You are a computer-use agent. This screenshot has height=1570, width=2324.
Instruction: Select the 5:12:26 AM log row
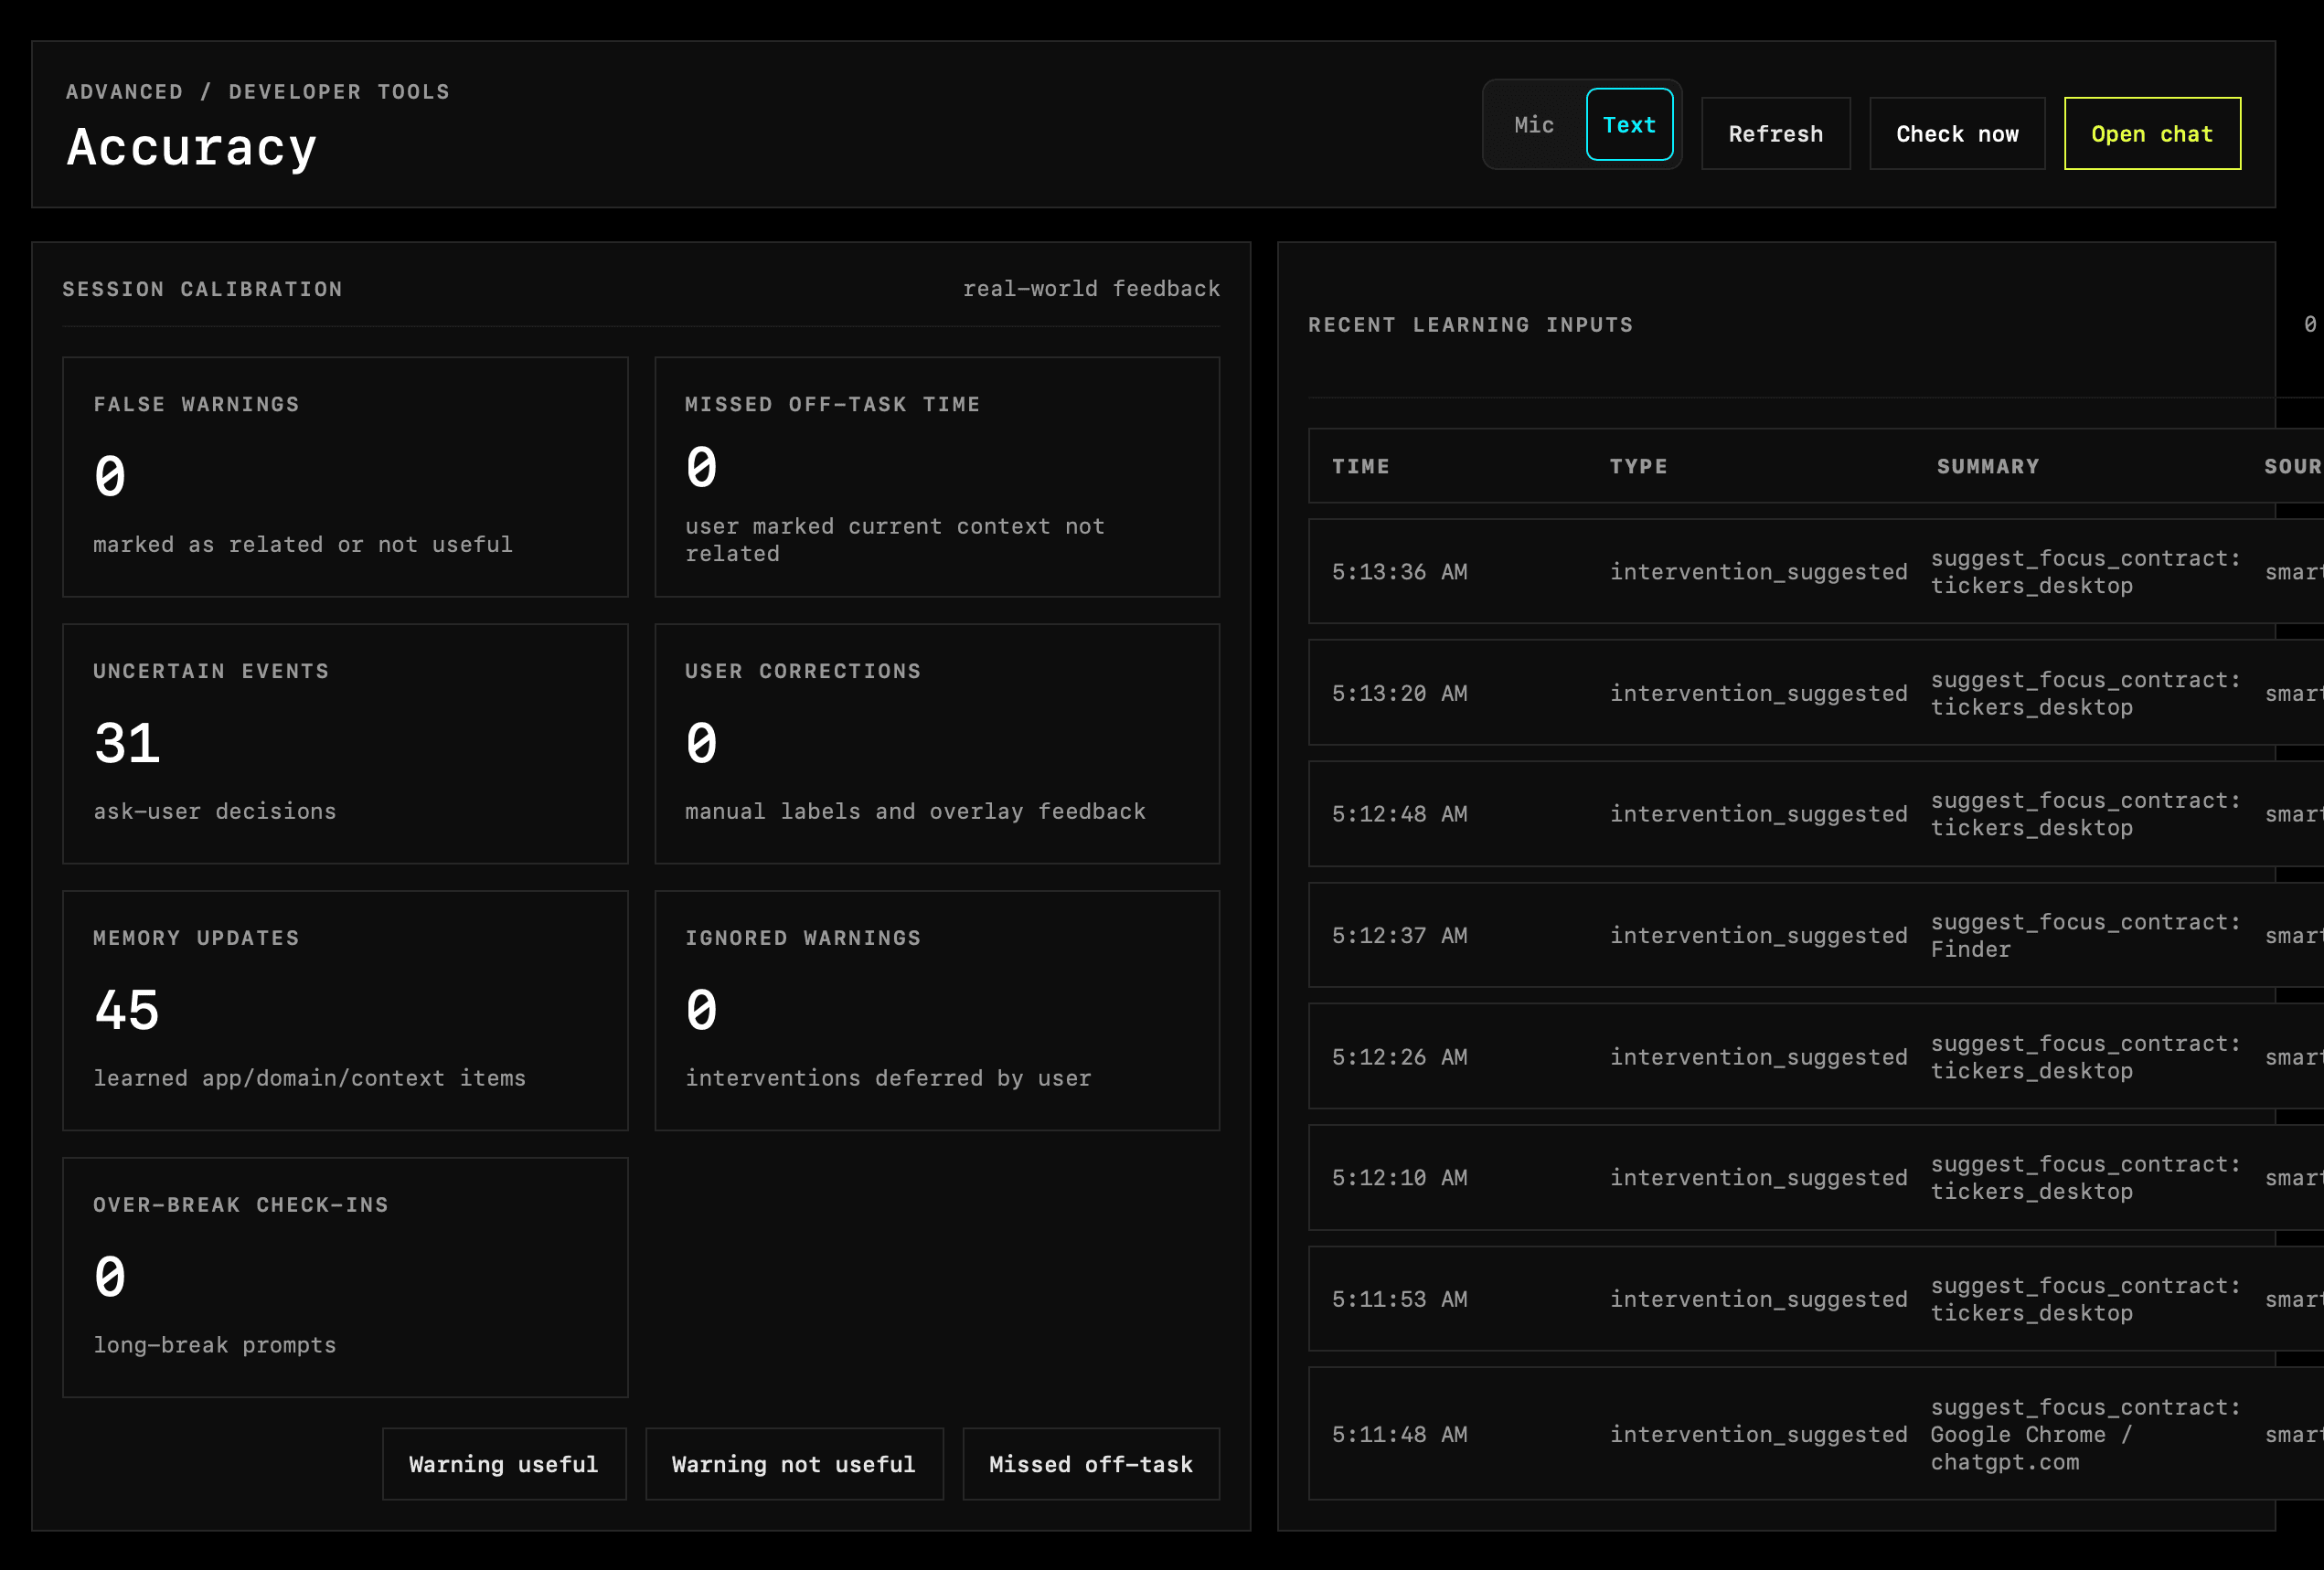(1816, 1056)
